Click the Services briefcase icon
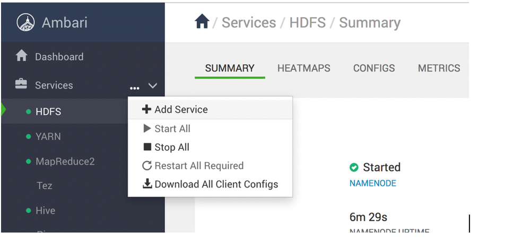Image resolution: width=530 pixels, height=241 pixels. click(22, 85)
